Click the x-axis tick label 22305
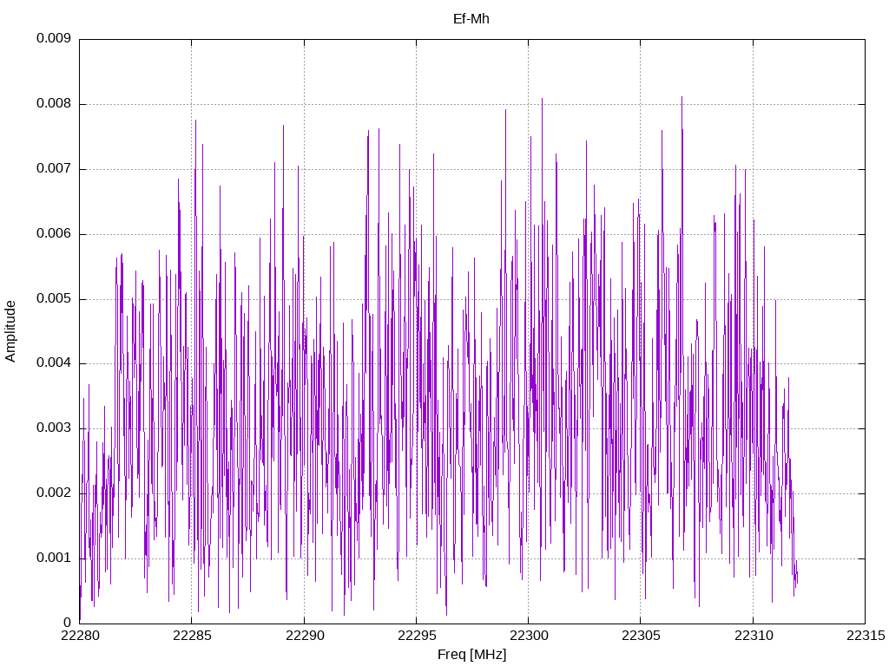This screenshot has height=666, width=889. coord(642,636)
